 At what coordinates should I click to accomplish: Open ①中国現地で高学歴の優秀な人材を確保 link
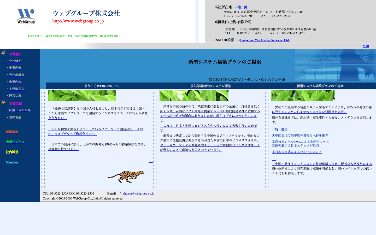(x=300, y=135)
